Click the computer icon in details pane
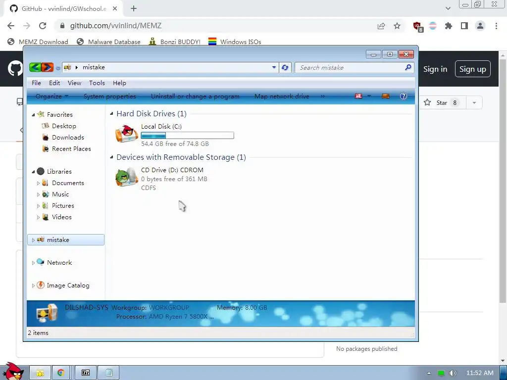The image size is (507, 380). pyautogui.click(x=47, y=313)
